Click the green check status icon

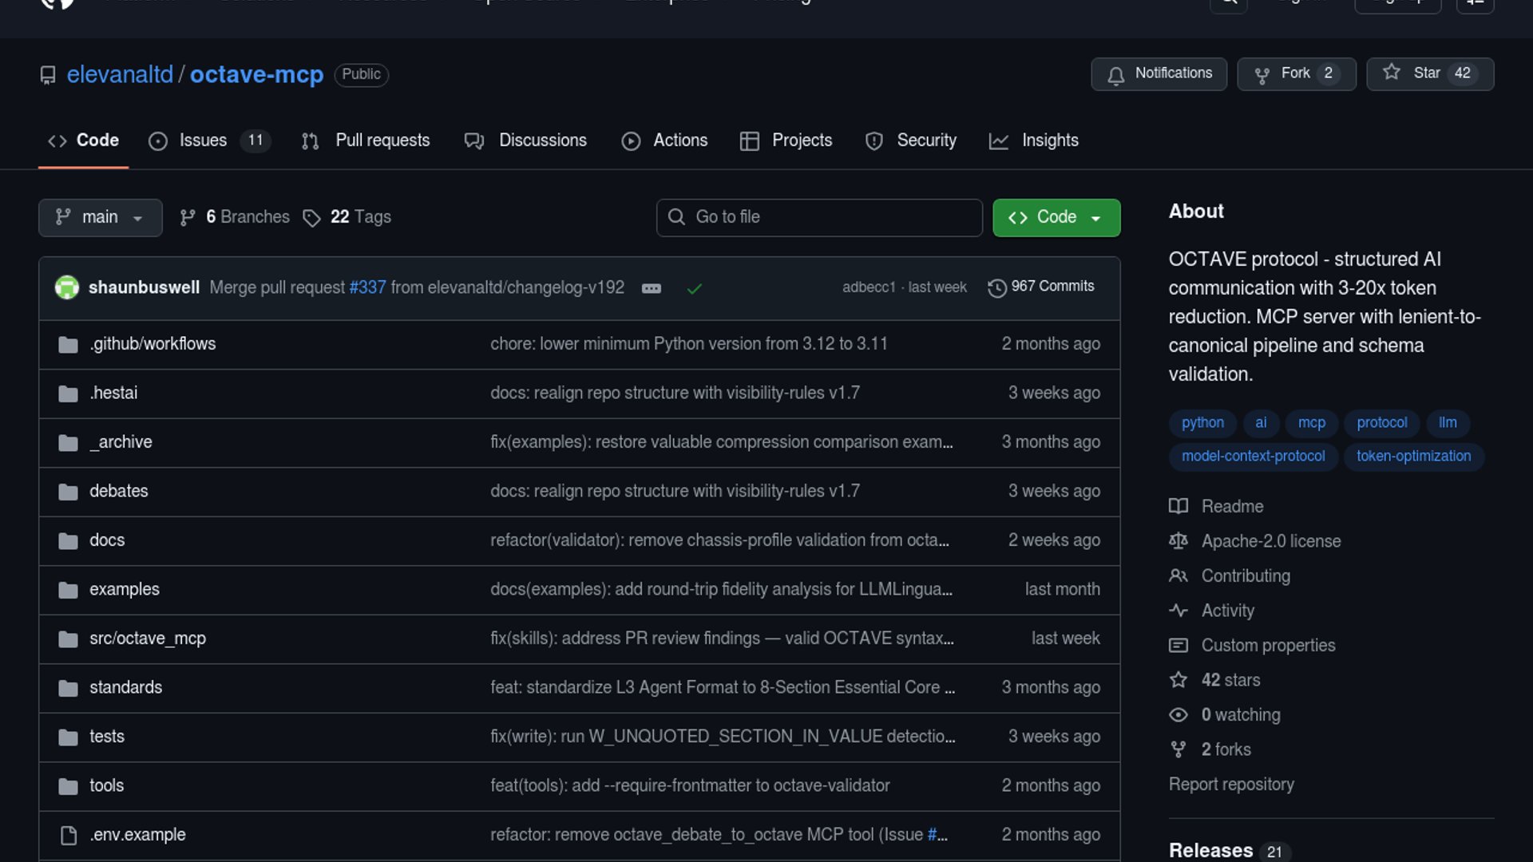694,288
